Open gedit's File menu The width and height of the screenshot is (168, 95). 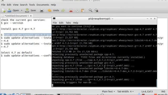click(x=3, y=5)
